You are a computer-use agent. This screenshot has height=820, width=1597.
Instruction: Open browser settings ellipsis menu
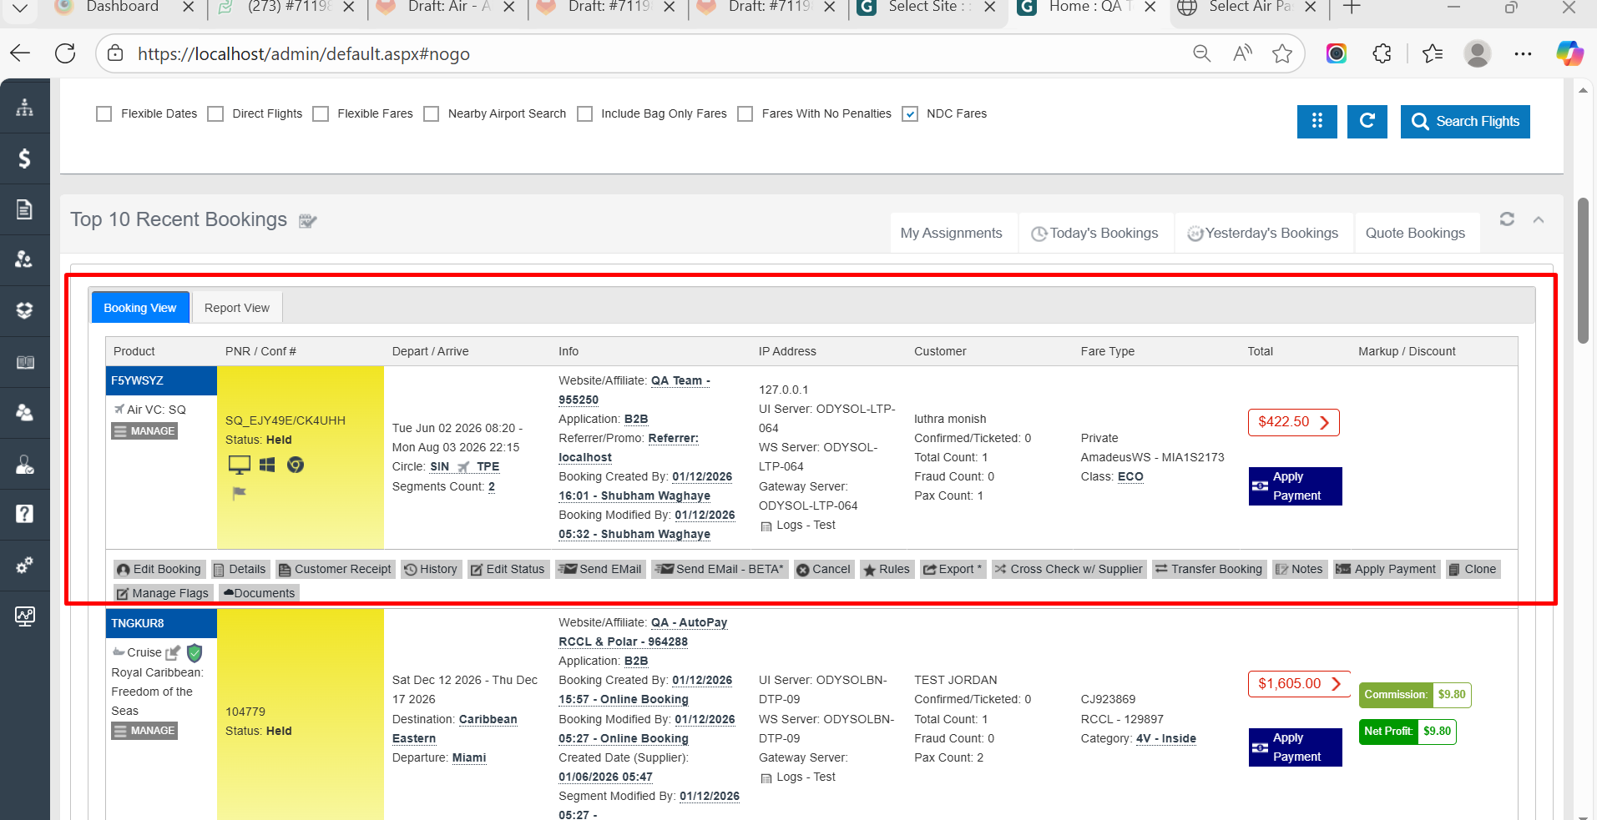click(1523, 53)
